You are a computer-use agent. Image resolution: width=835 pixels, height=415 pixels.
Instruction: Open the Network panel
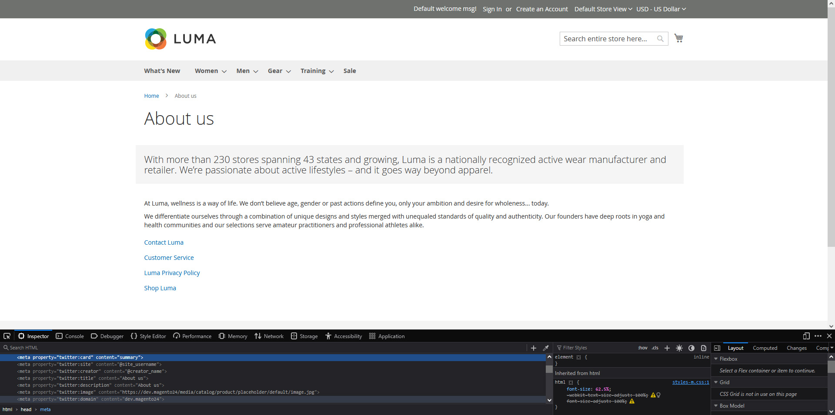[269, 336]
